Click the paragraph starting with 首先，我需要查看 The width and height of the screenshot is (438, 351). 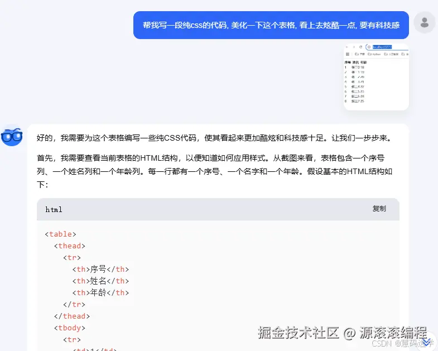click(214, 171)
